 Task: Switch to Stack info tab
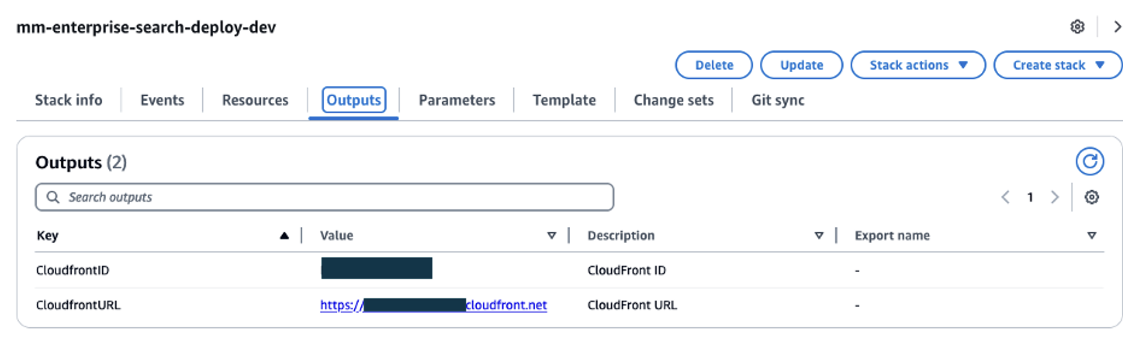68,100
